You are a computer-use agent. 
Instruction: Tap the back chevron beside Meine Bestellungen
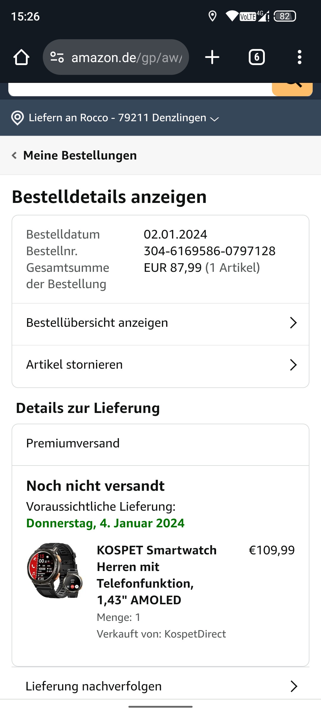(14, 155)
